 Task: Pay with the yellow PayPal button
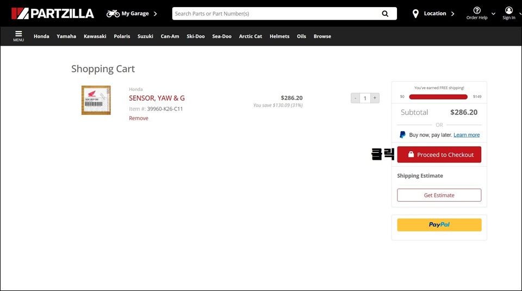[439, 225]
